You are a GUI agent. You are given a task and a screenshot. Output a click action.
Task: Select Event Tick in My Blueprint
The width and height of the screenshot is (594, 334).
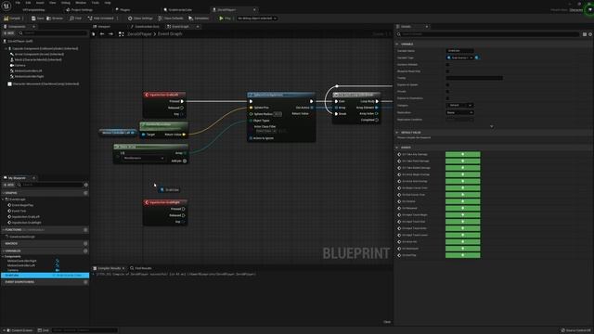pos(18,211)
